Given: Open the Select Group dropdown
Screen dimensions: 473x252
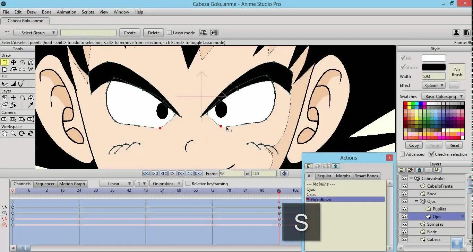Looking at the screenshot, I should tap(35, 33).
